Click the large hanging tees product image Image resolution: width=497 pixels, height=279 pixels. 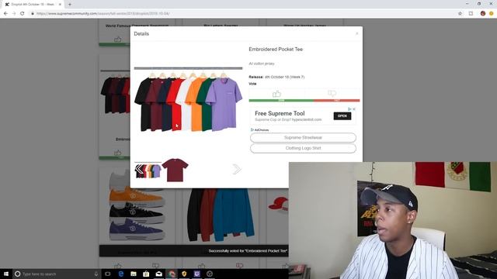click(x=188, y=100)
